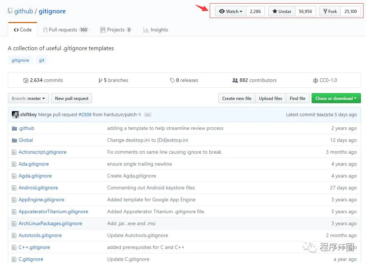
Task: Open commit 'Added template for Google App Engine'
Action: 151,200
